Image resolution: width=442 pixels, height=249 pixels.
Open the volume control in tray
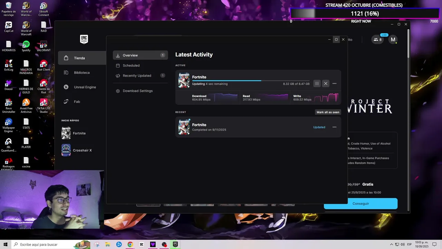click(x=402, y=245)
